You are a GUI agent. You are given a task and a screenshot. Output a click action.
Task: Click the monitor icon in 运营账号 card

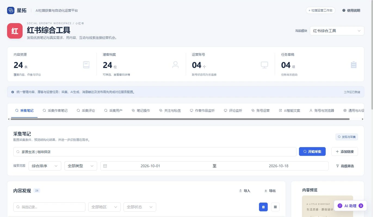(264, 65)
